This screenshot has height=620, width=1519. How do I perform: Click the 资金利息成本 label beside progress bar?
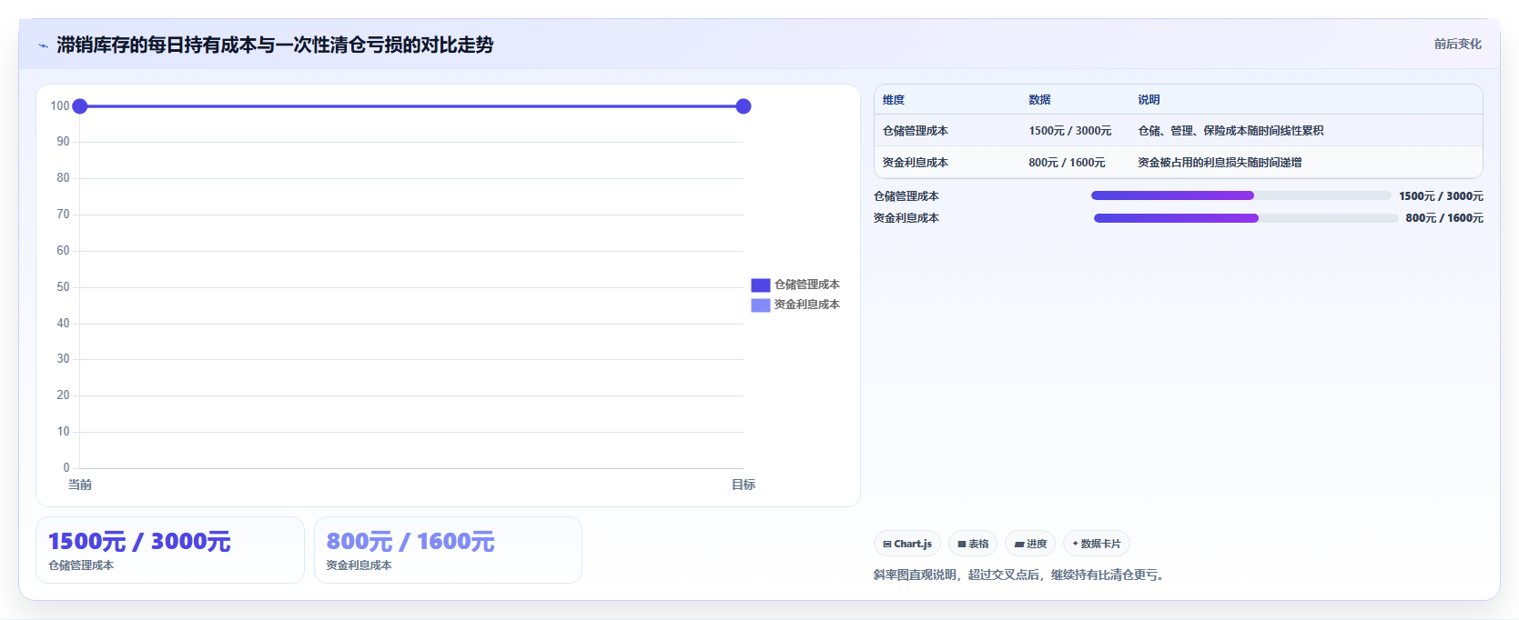(x=906, y=218)
